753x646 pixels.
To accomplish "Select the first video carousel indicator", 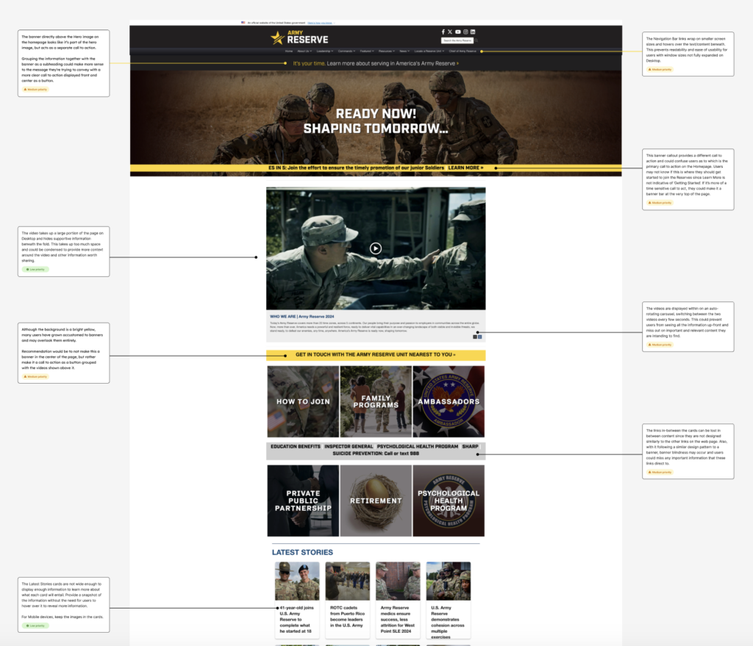I will (x=475, y=337).
